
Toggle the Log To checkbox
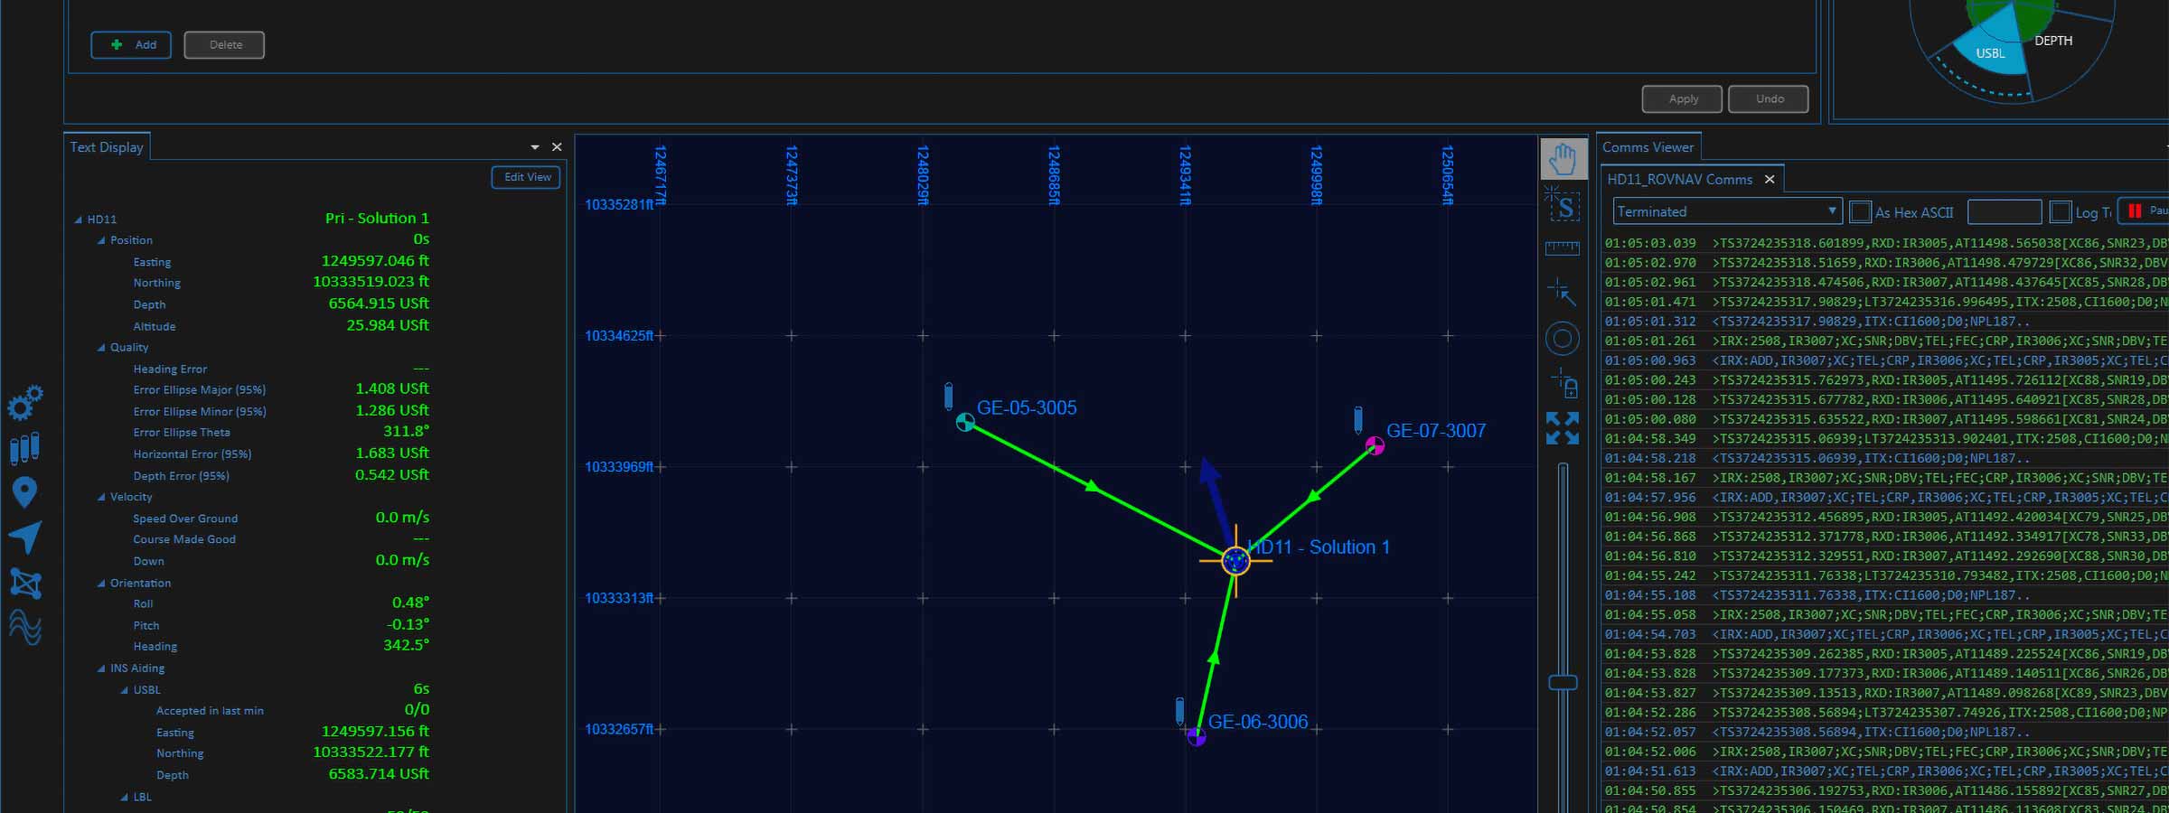click(x=2061, y=212)
